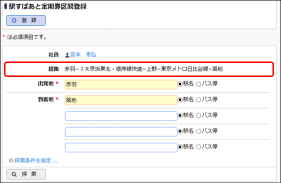Click the 出発地 label
281x183 pixels.
click(x=45, y=83)
